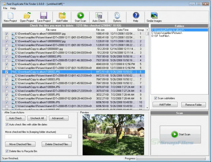The height and width of the screenshot is (162, 211).
Task: Toggle Delete files to Recycle Bin checkbox
Action: pyautogui.click(x=7, y=151)
